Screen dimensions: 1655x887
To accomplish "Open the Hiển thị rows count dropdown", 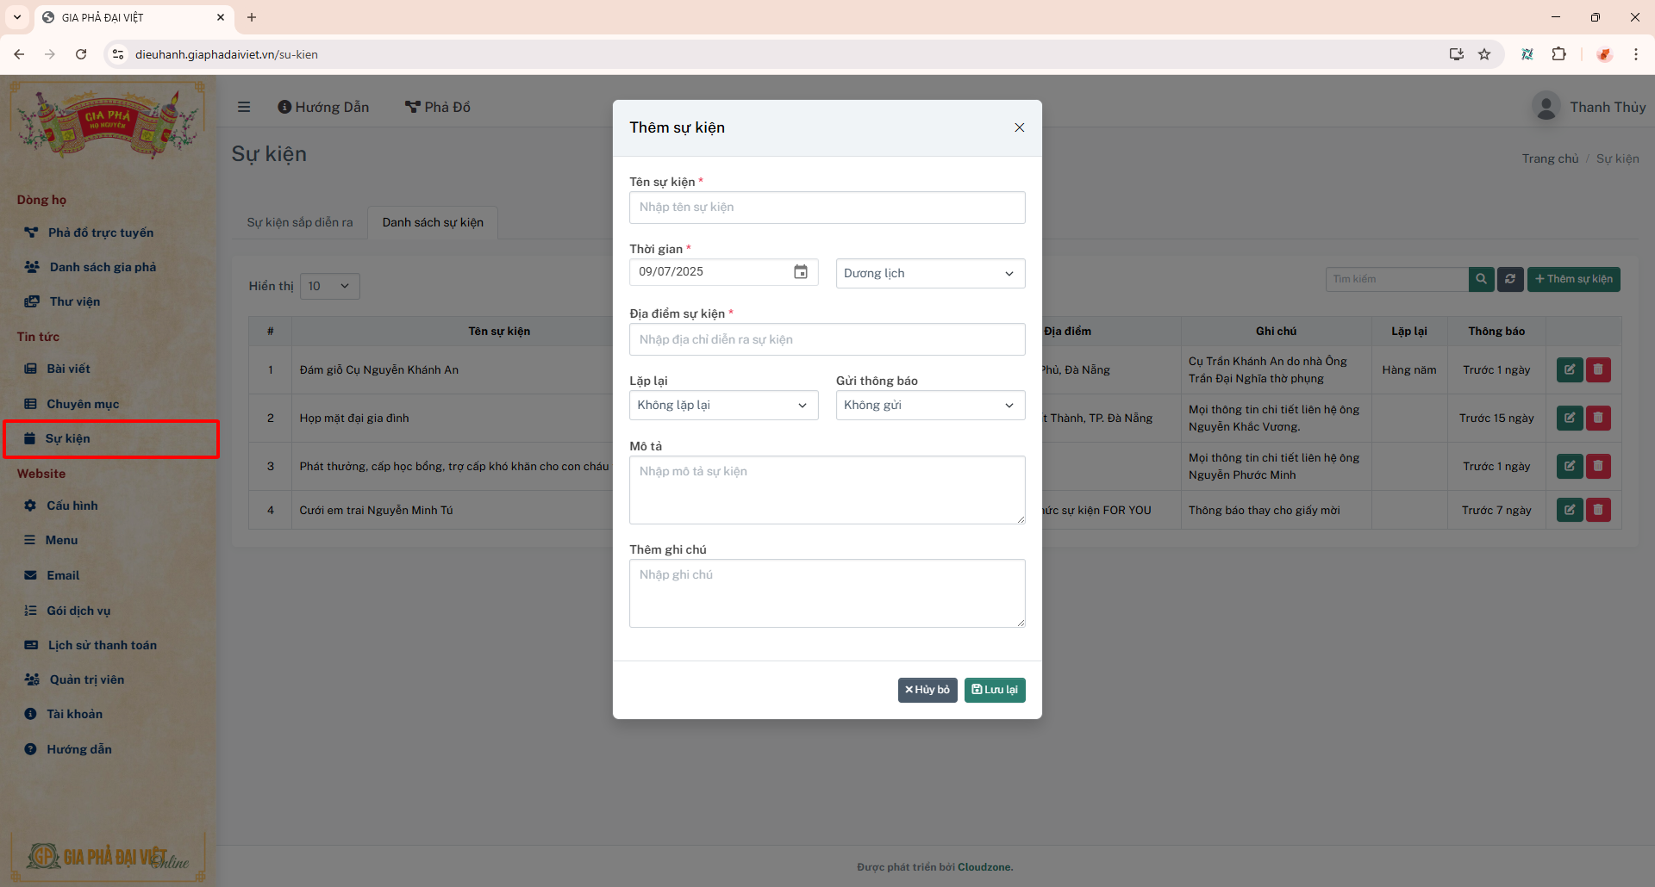I will tap(329, 286).
